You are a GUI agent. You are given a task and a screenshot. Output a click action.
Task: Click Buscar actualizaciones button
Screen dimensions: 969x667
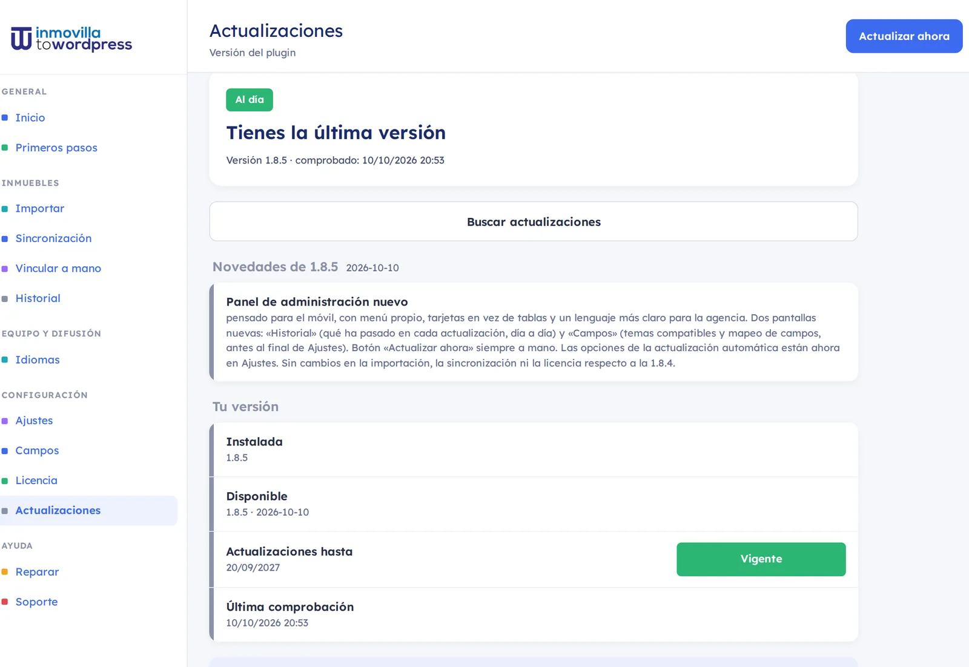pos(534,222)
